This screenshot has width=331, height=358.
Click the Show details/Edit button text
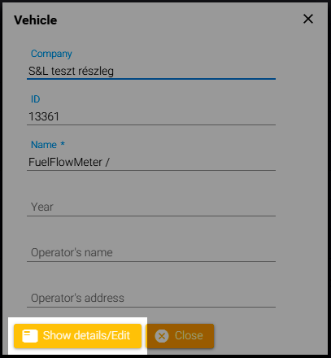(x=86, y=335)
